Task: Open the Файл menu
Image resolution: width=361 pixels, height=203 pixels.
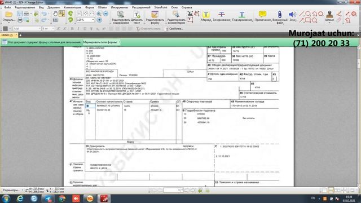Action: point(7,7)
